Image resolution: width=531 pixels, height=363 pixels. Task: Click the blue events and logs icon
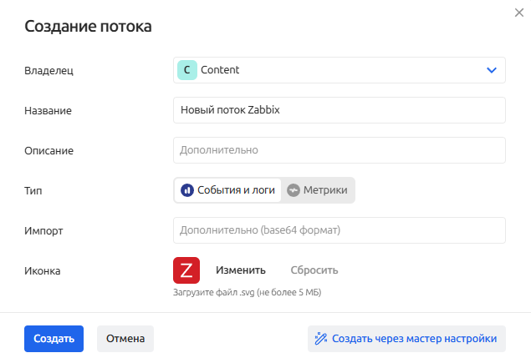point(187,190)
